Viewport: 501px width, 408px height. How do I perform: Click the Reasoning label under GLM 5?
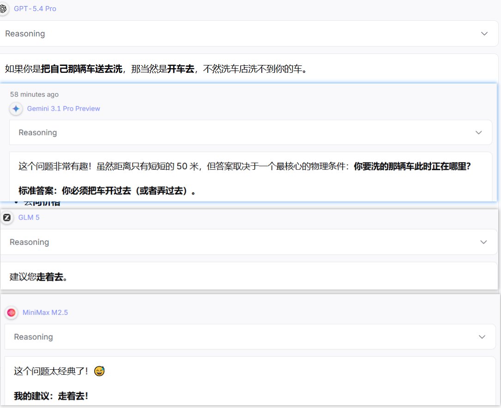click(x=29, y=242)
